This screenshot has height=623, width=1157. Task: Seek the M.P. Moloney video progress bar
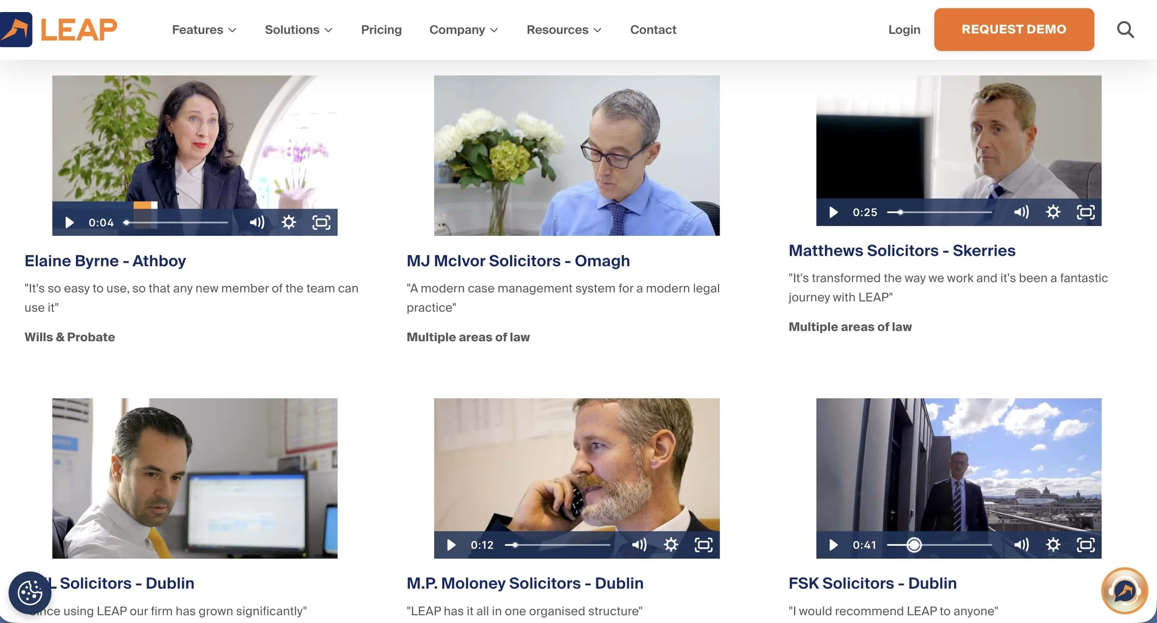(x=557, y=545)
